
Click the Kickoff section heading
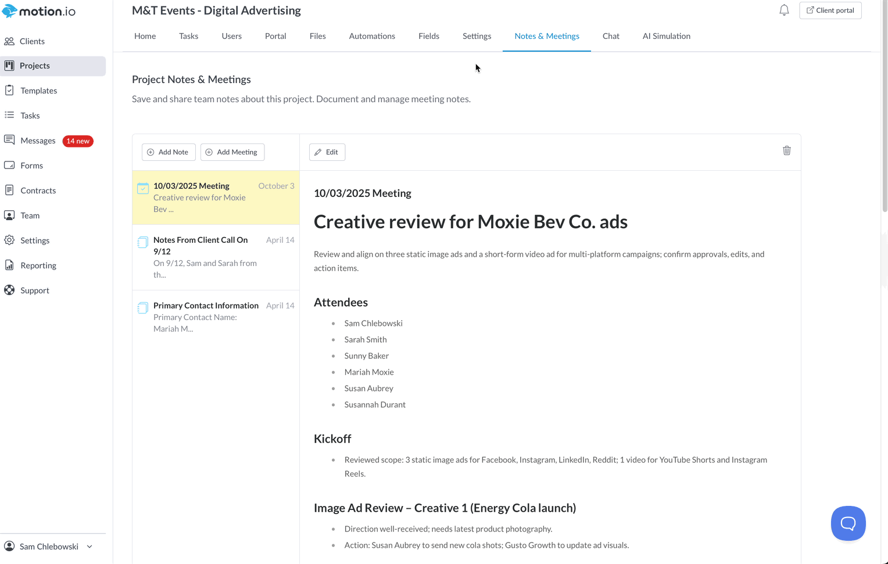click(x=332, y=439)
